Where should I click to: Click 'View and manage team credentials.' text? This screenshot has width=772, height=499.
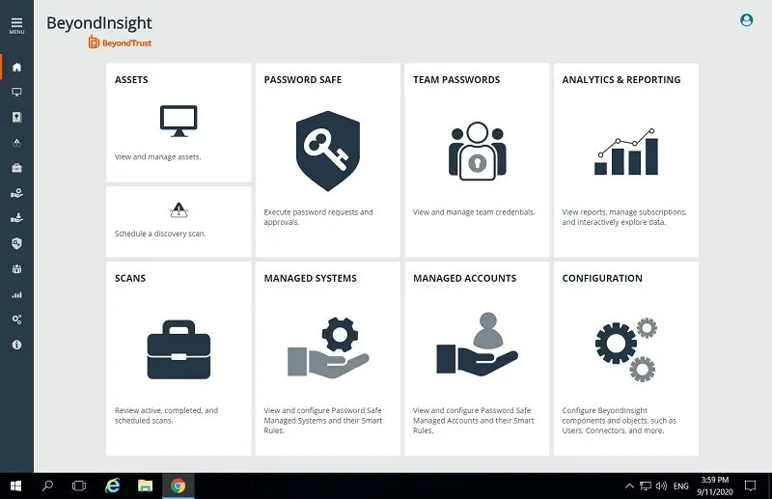click(x=474, y=212)
